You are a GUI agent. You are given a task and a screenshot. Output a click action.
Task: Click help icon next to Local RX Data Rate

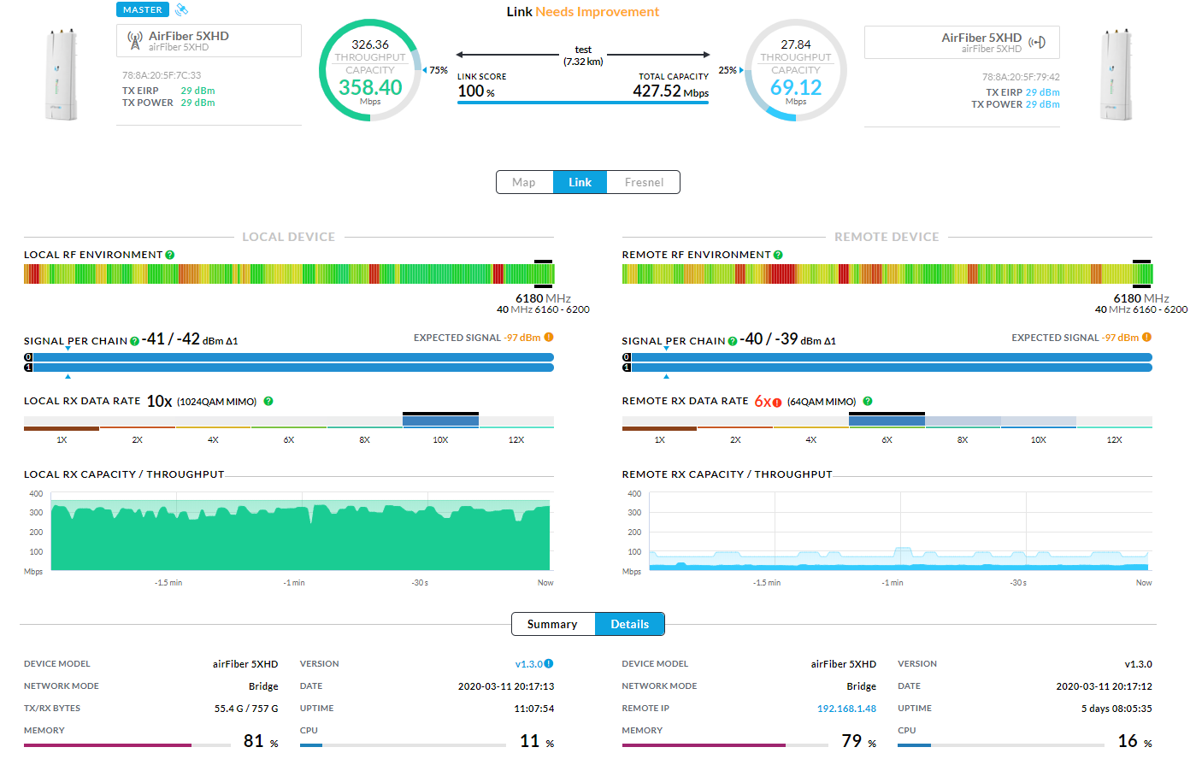click(x=268, y=401)
